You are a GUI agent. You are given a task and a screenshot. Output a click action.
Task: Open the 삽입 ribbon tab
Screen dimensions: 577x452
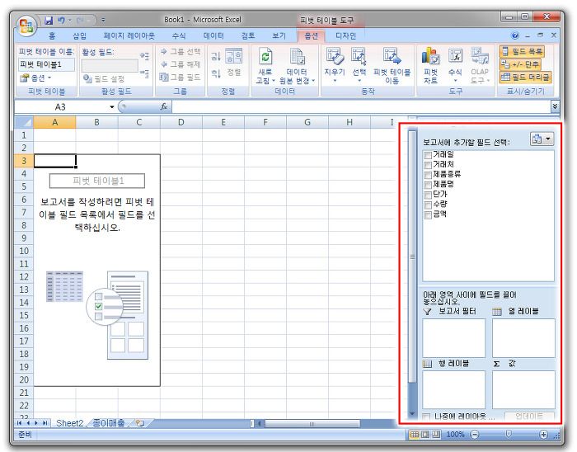click(x=79, y=36)
